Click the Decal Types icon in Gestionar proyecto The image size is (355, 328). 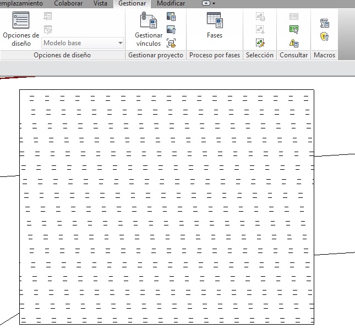171,30
